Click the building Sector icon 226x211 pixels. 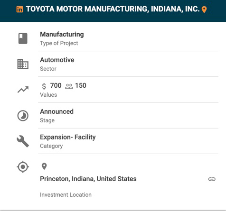[23, 64]
